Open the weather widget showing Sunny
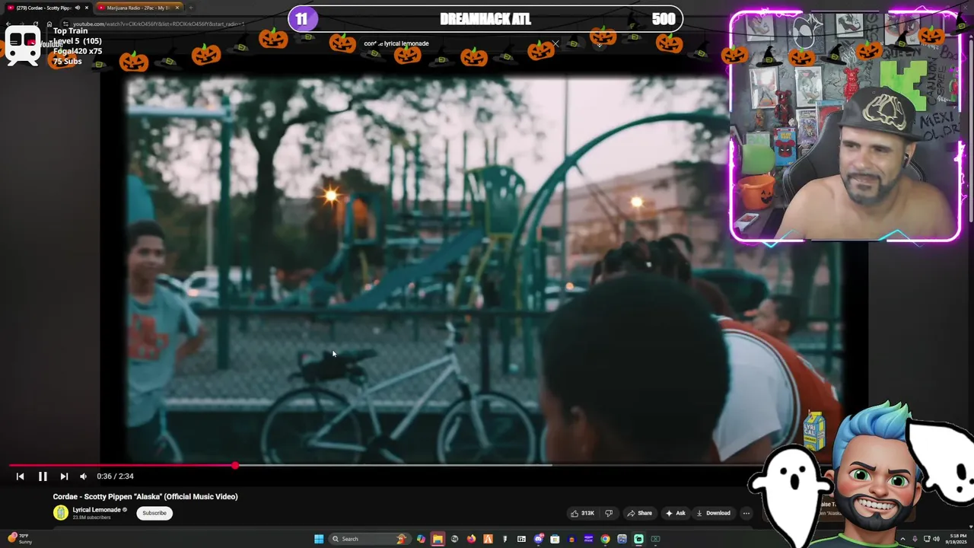974x548 pixels. pos(18,539)
